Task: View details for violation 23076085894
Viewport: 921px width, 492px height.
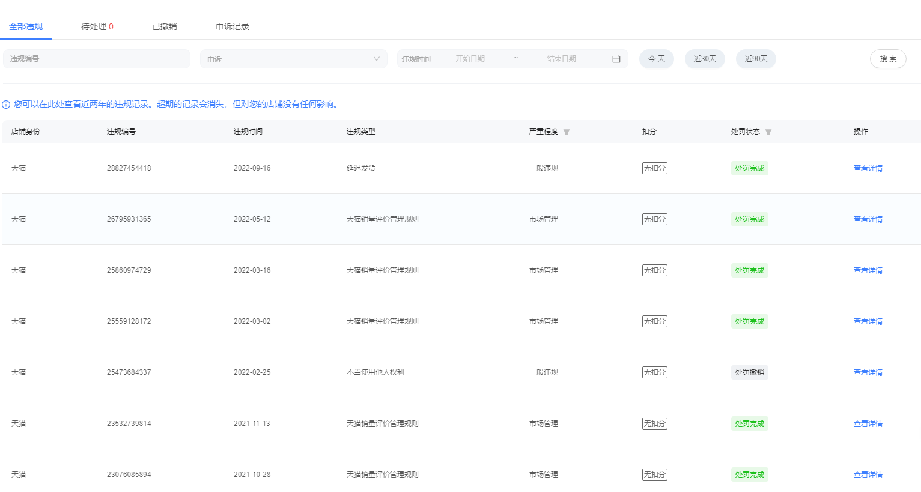Action: 868,475
